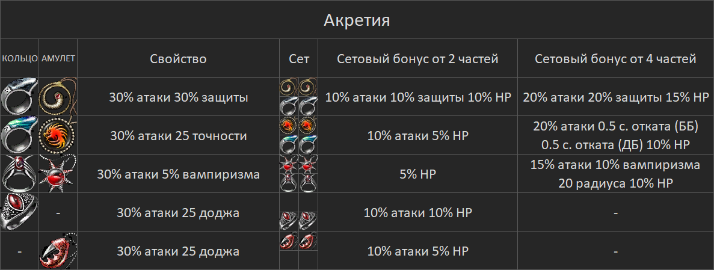Click the Сетовый бонус от 4 частей header

(615, 59)
